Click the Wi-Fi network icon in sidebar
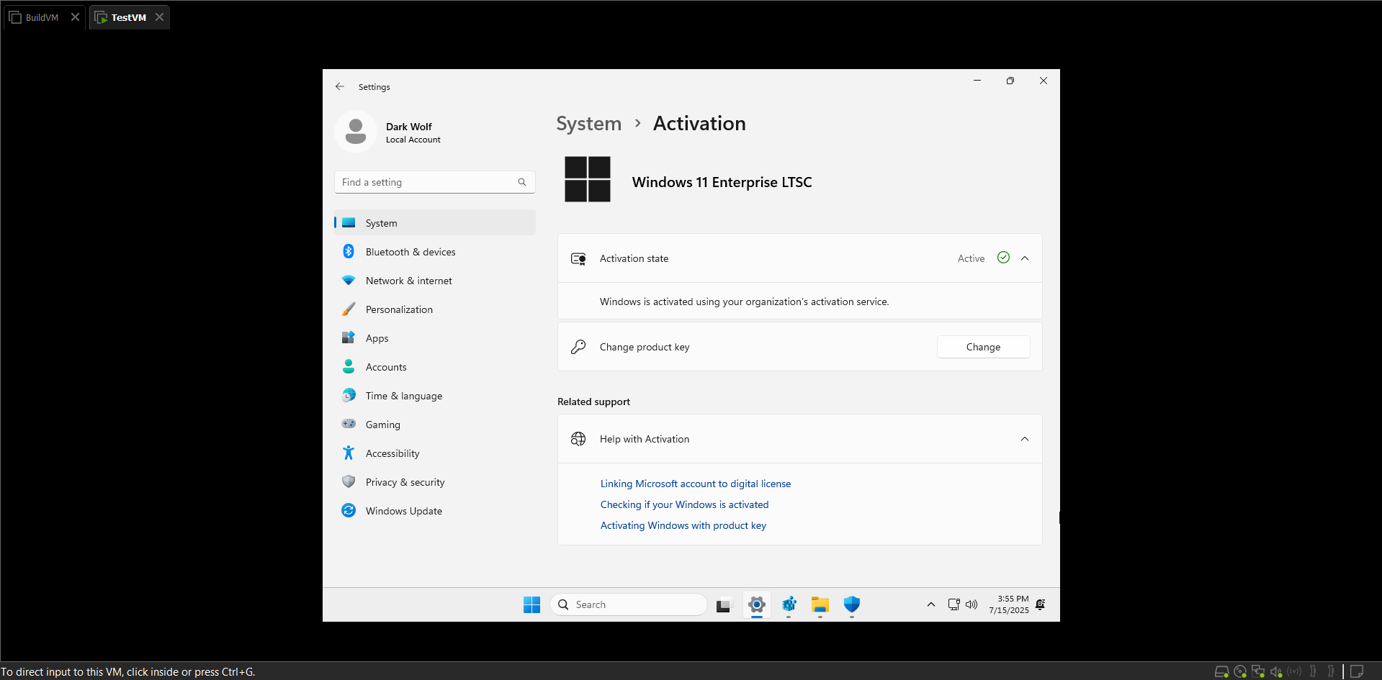Viewport: 1382px width, 680px height. 349,280
